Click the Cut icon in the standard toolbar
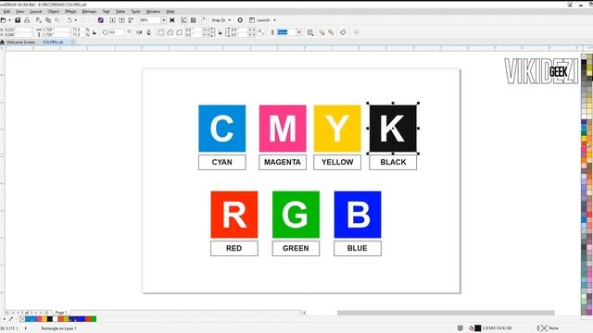 [x=39, y=20]
